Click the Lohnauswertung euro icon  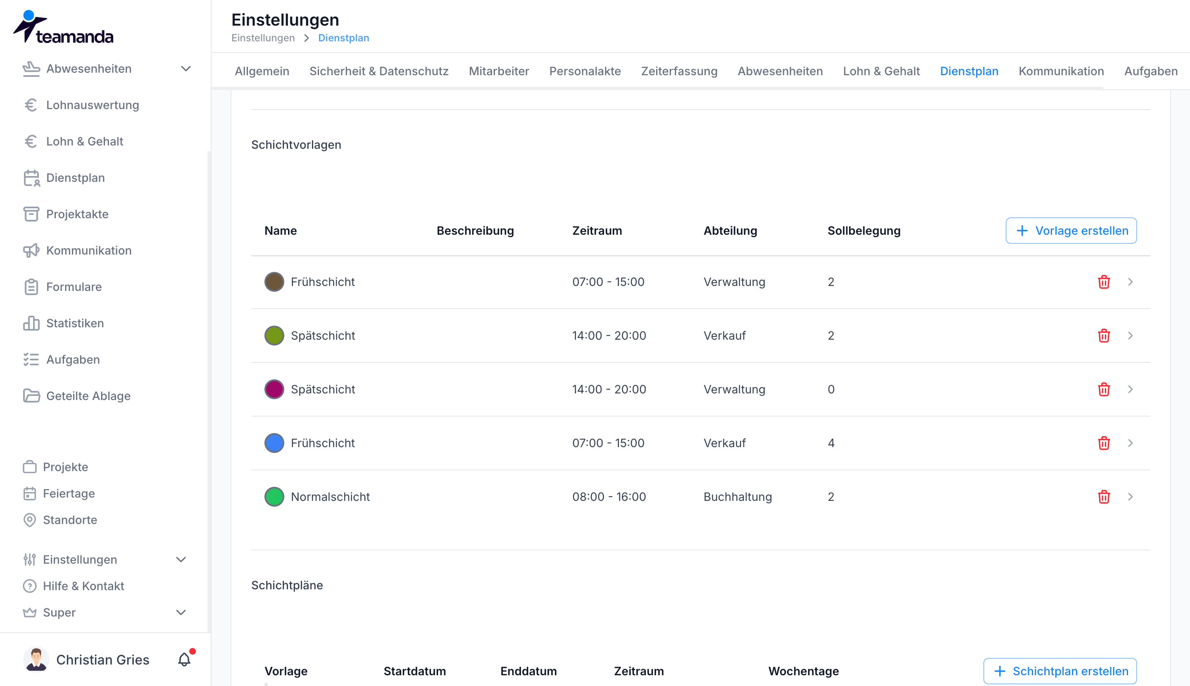click(31, 105)
